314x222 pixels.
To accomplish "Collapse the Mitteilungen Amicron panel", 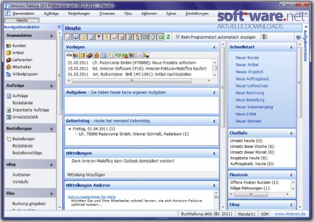I will coord(214,186).
